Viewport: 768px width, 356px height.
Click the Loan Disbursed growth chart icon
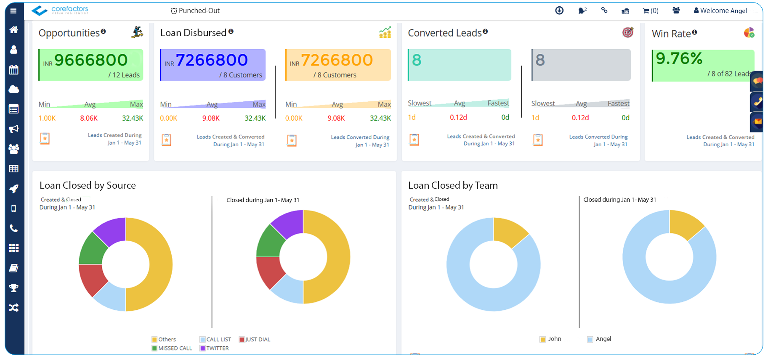tap(385, 32)
